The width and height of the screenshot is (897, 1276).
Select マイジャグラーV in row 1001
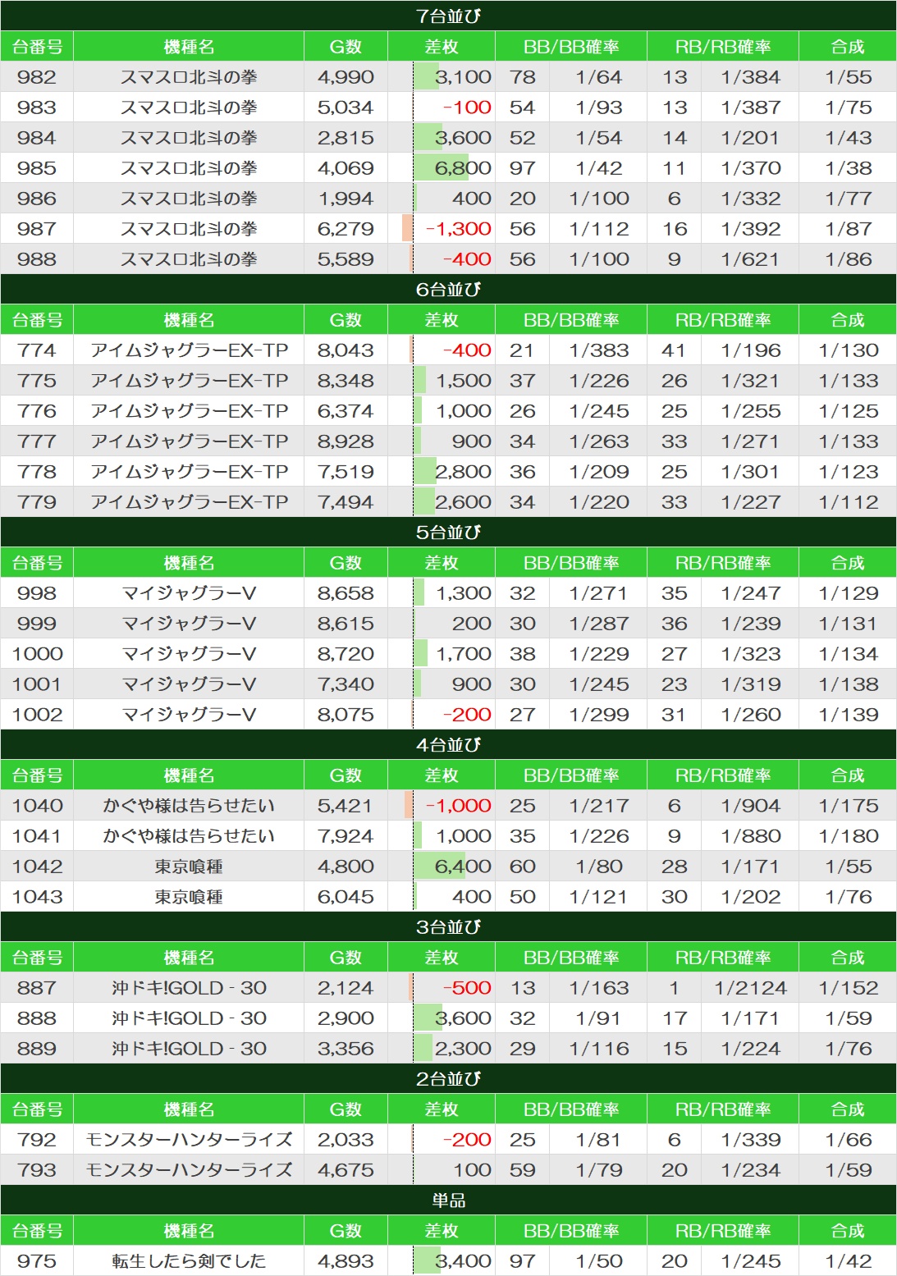[189, 684]
